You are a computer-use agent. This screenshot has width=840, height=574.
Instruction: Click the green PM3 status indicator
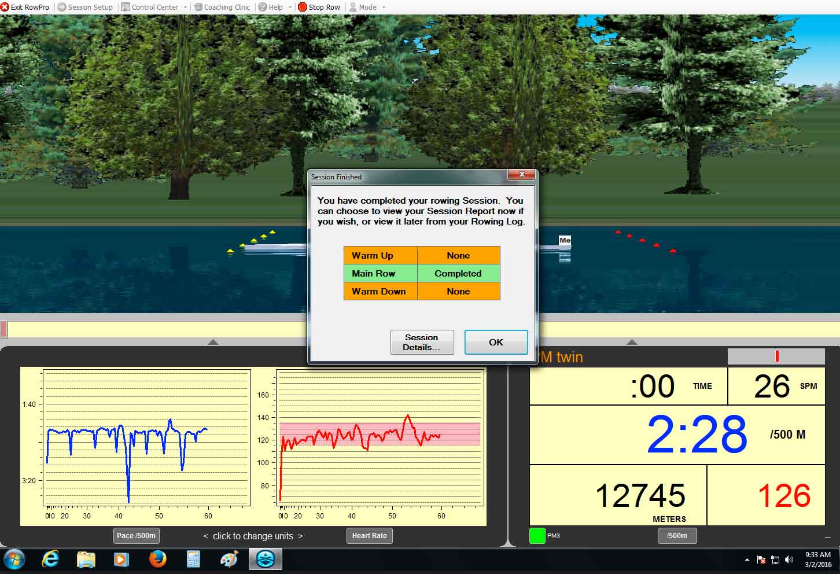[537, 536]
